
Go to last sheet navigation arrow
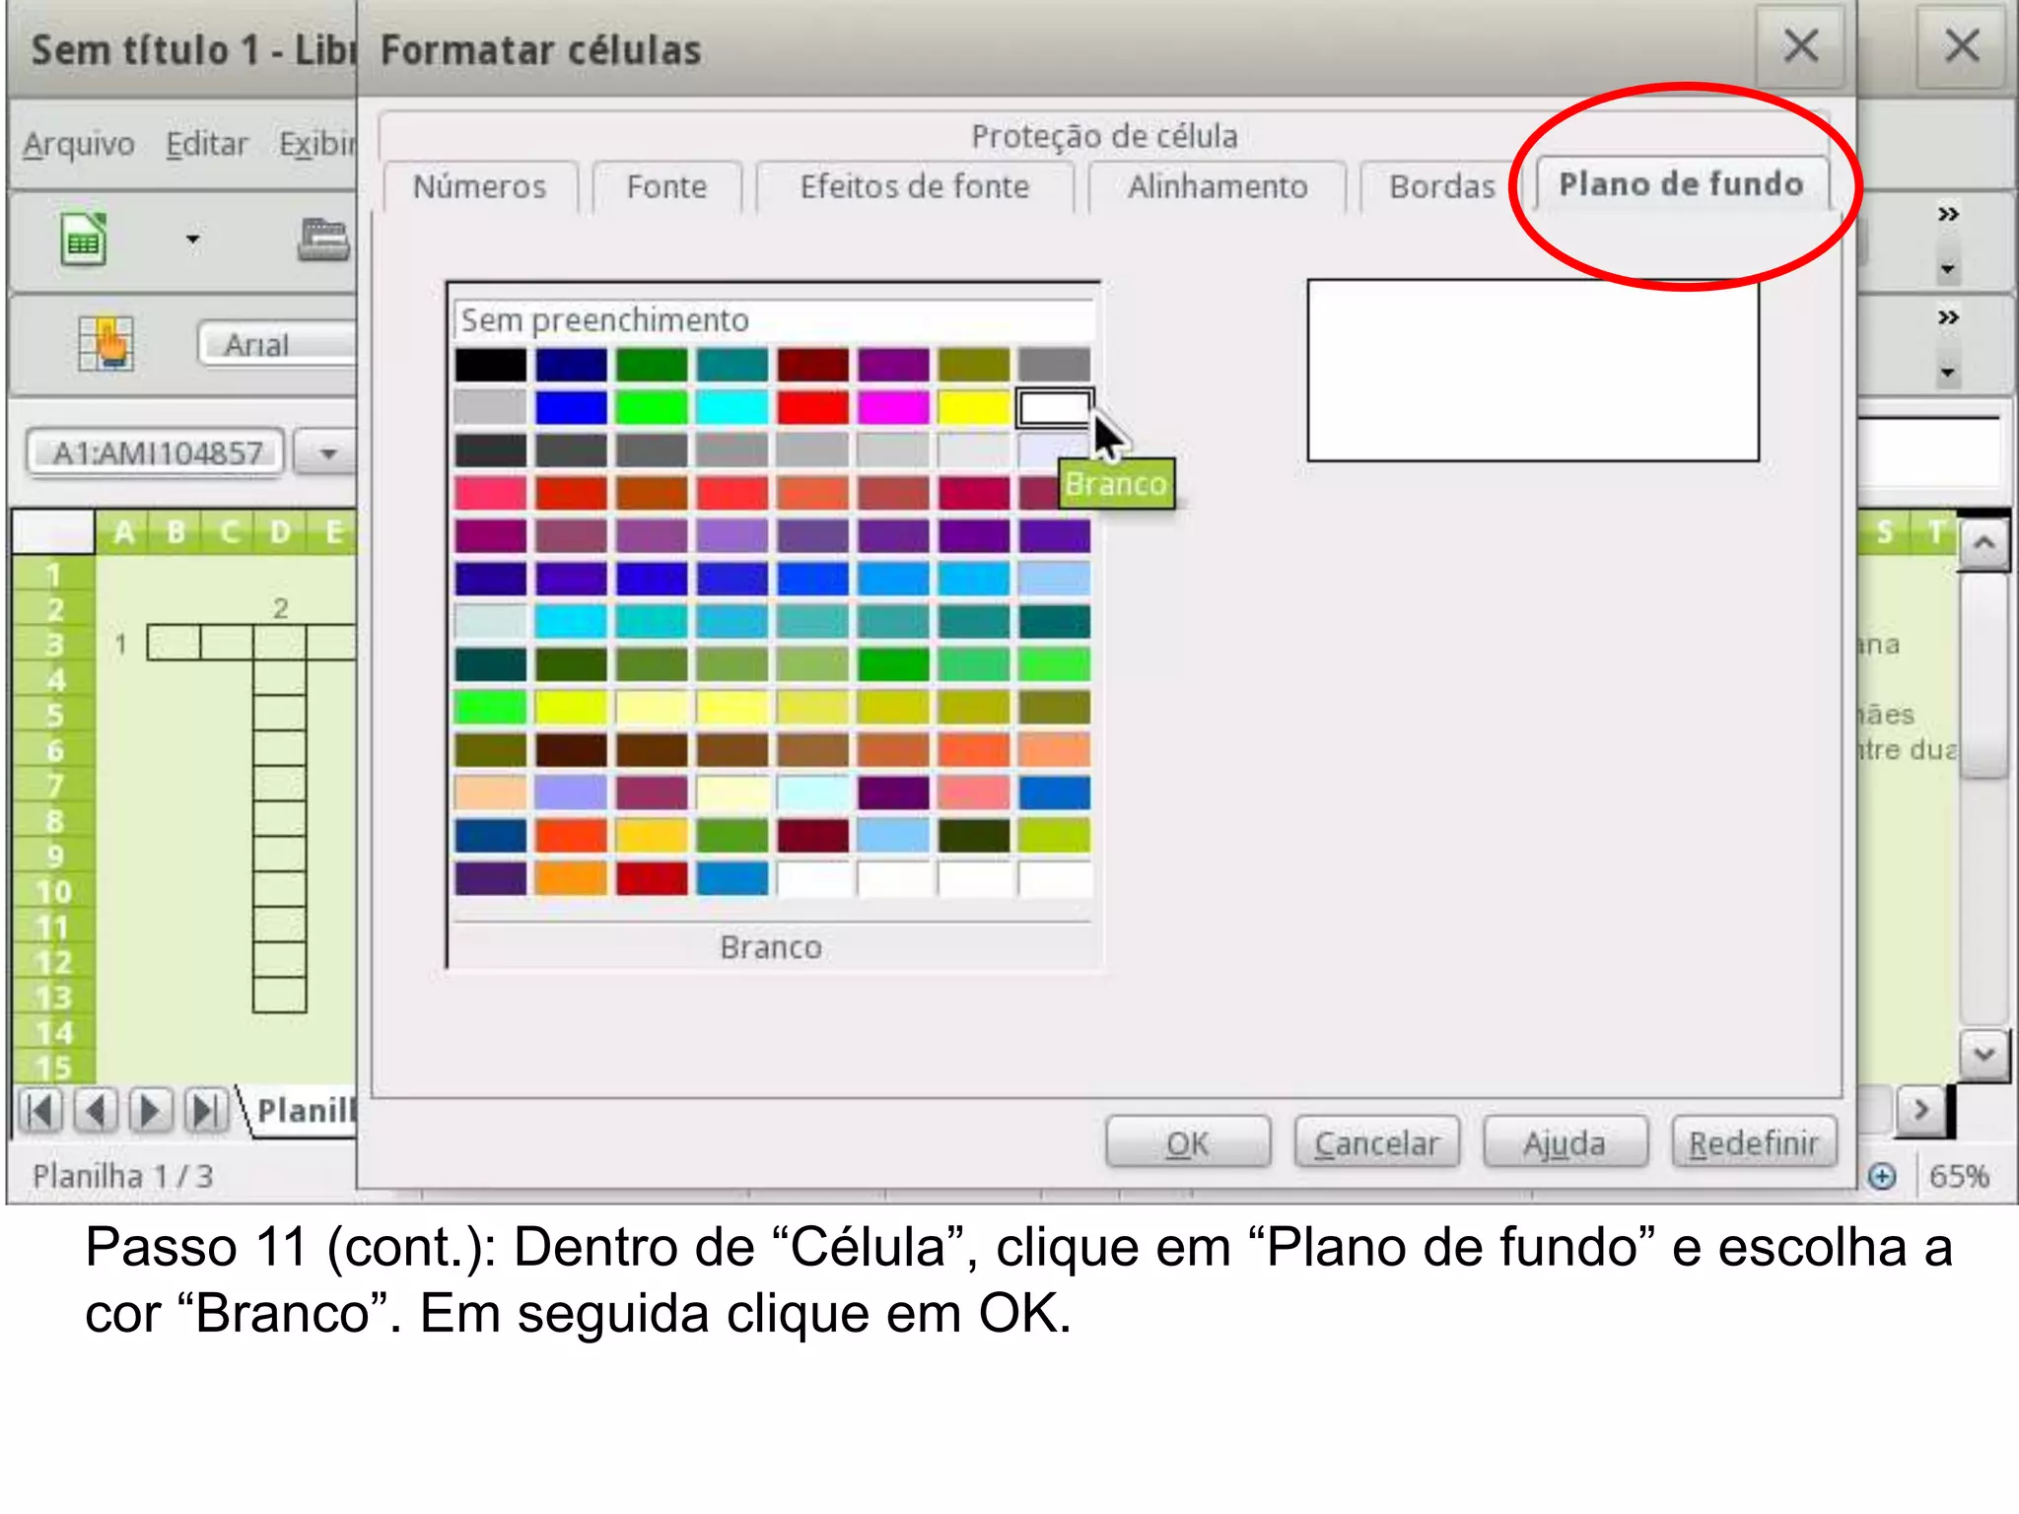205,1111
